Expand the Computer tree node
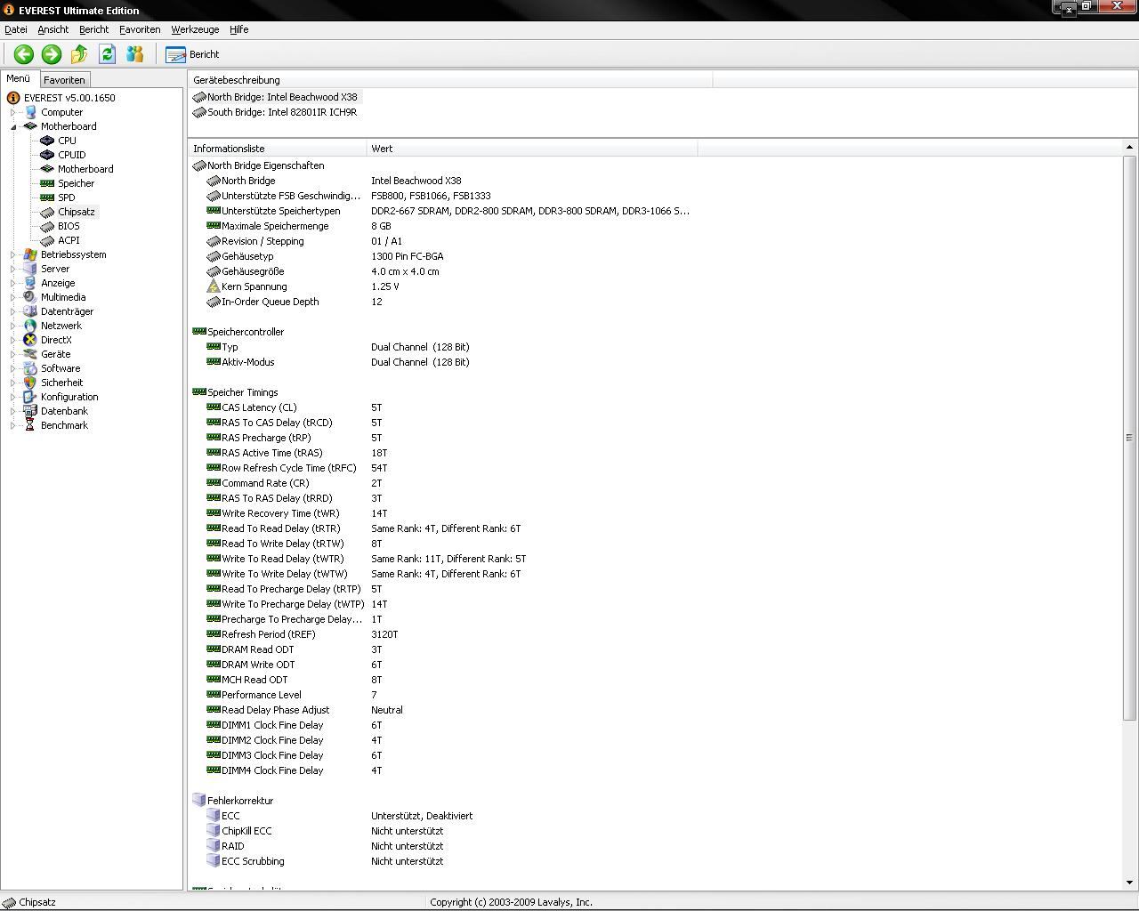1139x911 pixels. click(x=13, y=112)
